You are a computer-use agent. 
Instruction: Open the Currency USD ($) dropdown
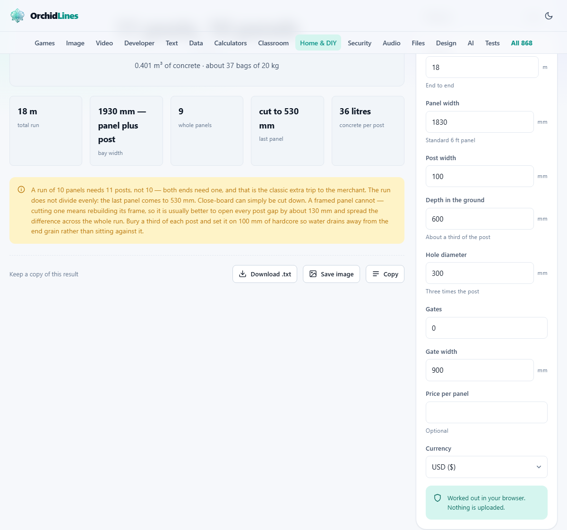click(x=486, y=467)
